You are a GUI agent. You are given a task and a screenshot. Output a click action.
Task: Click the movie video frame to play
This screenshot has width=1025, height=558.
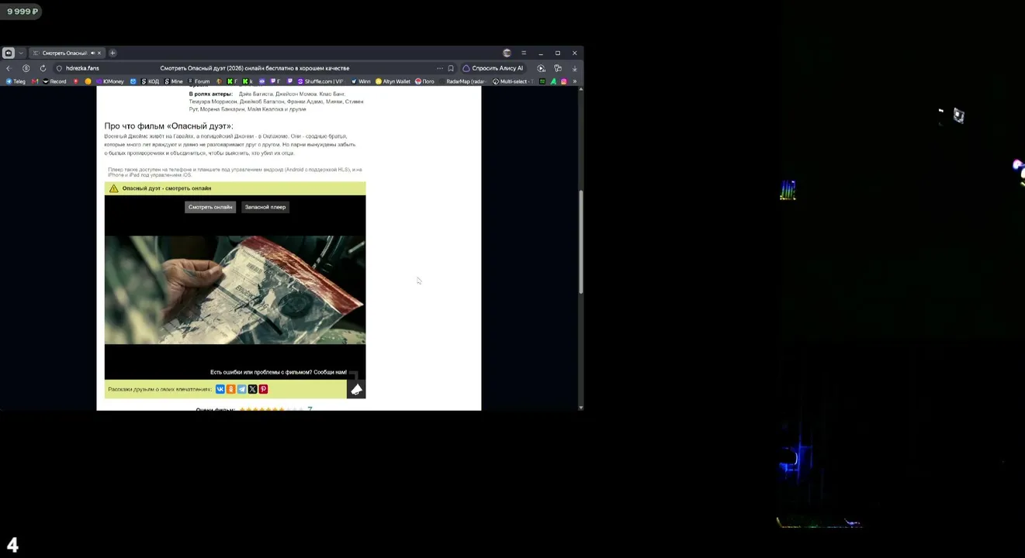[235, 290]
